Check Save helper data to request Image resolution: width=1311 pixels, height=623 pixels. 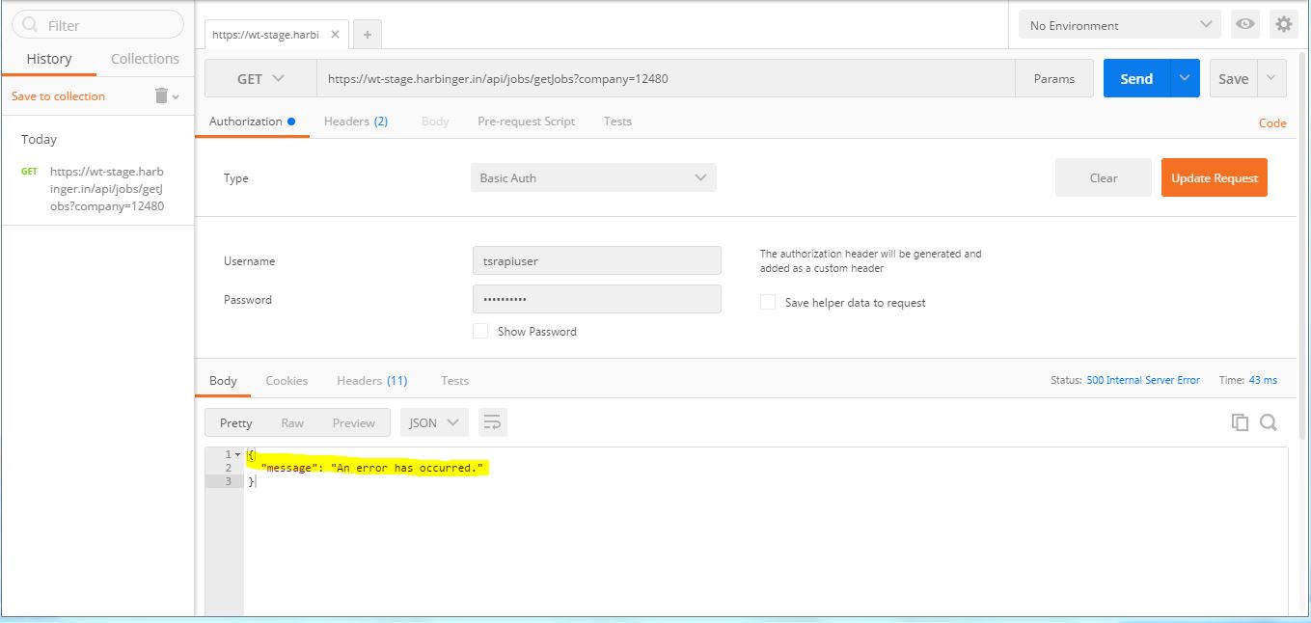768,302
